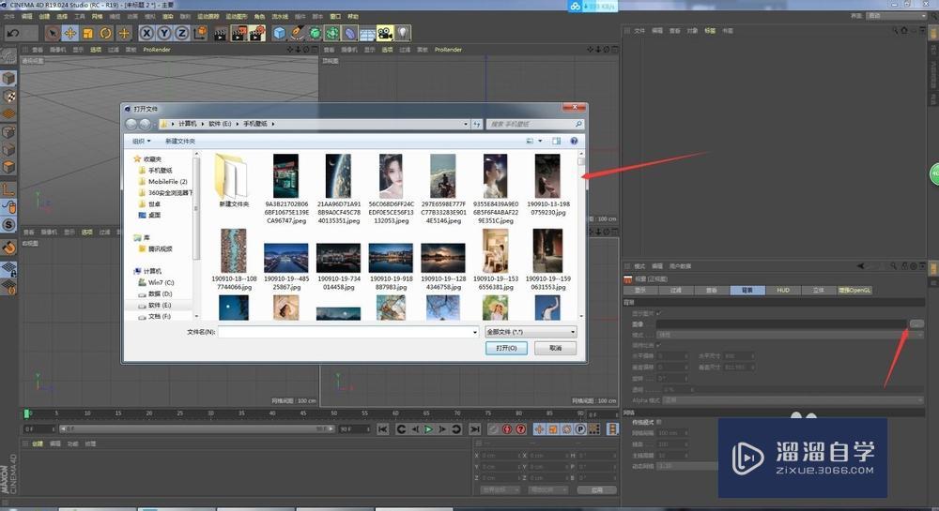Image resolution: width=939 pixels, height=511 pixels.
Task: Click the Record Active Objects red button
Action: pos(507,429)
